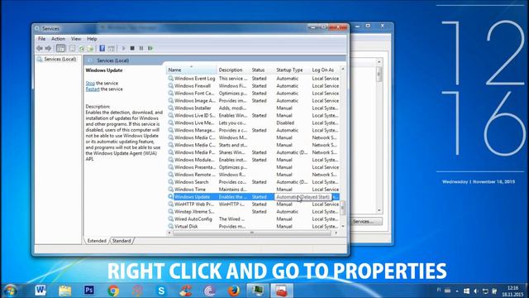Image resolution: width=529 pixels, height=298 pixels.
Task: Open Skype from the taskbar
Action: [x=161, y=291]
